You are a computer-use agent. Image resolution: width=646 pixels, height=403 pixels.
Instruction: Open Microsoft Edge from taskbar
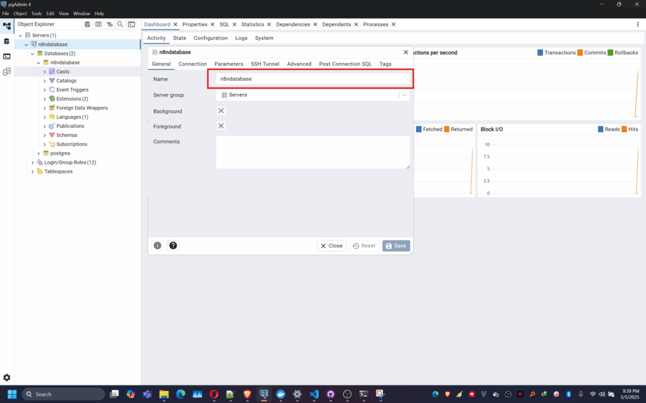[x=181, y=394]
